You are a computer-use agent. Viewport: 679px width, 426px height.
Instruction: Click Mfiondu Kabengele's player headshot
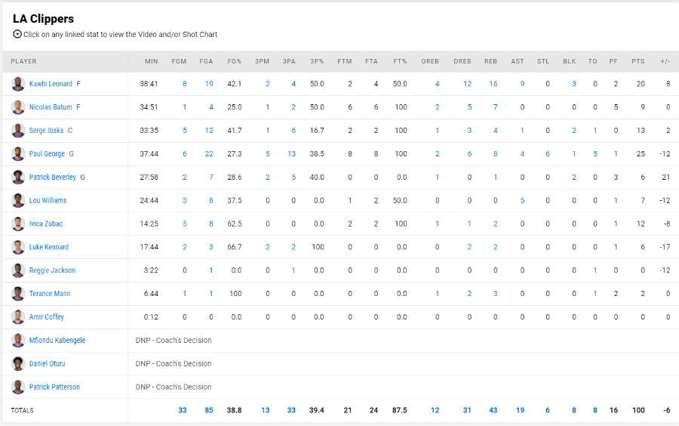[x=18, y=340]
